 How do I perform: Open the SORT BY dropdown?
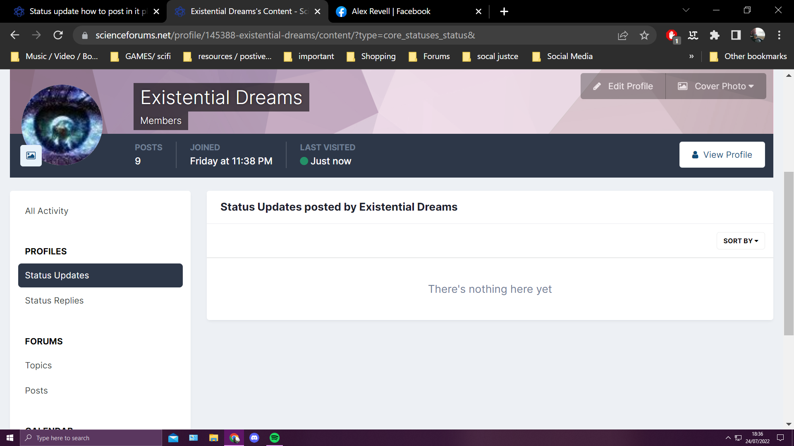click(740, 241)
